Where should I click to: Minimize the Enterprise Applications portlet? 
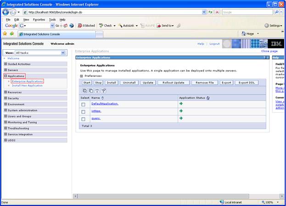(x=268, y=57)
